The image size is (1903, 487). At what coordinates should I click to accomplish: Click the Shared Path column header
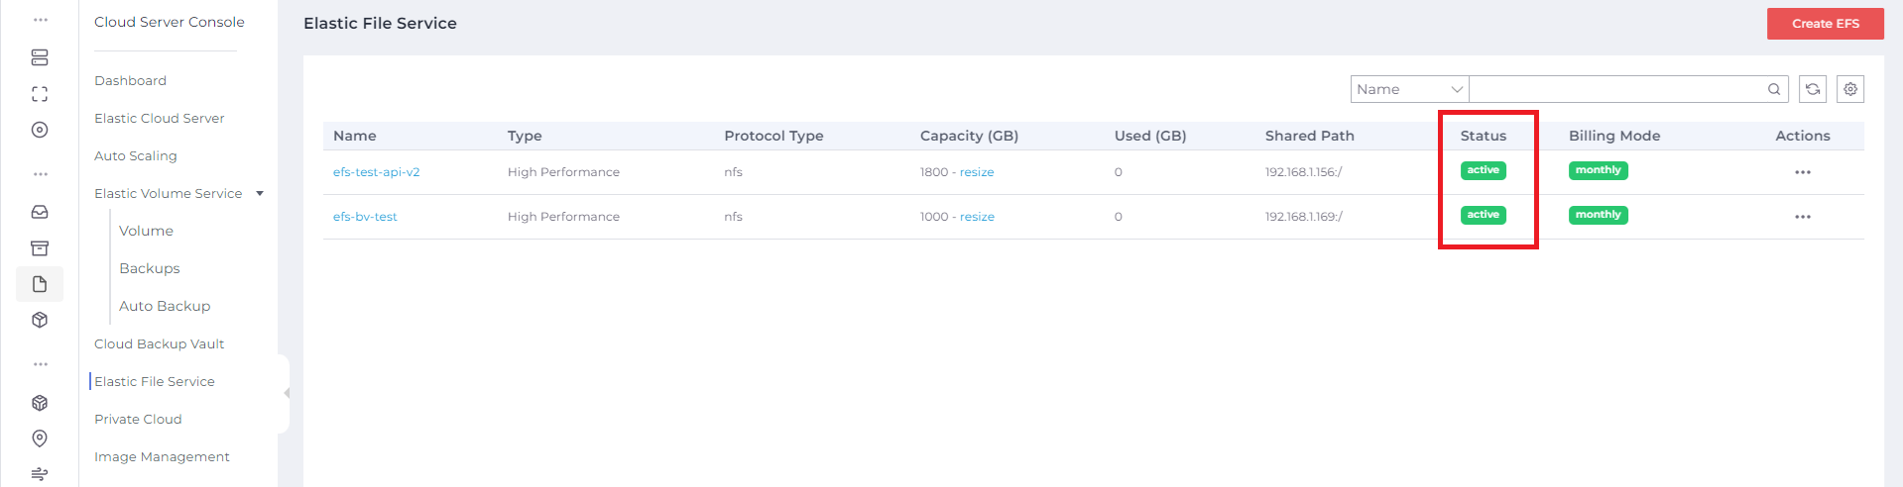1309,136
